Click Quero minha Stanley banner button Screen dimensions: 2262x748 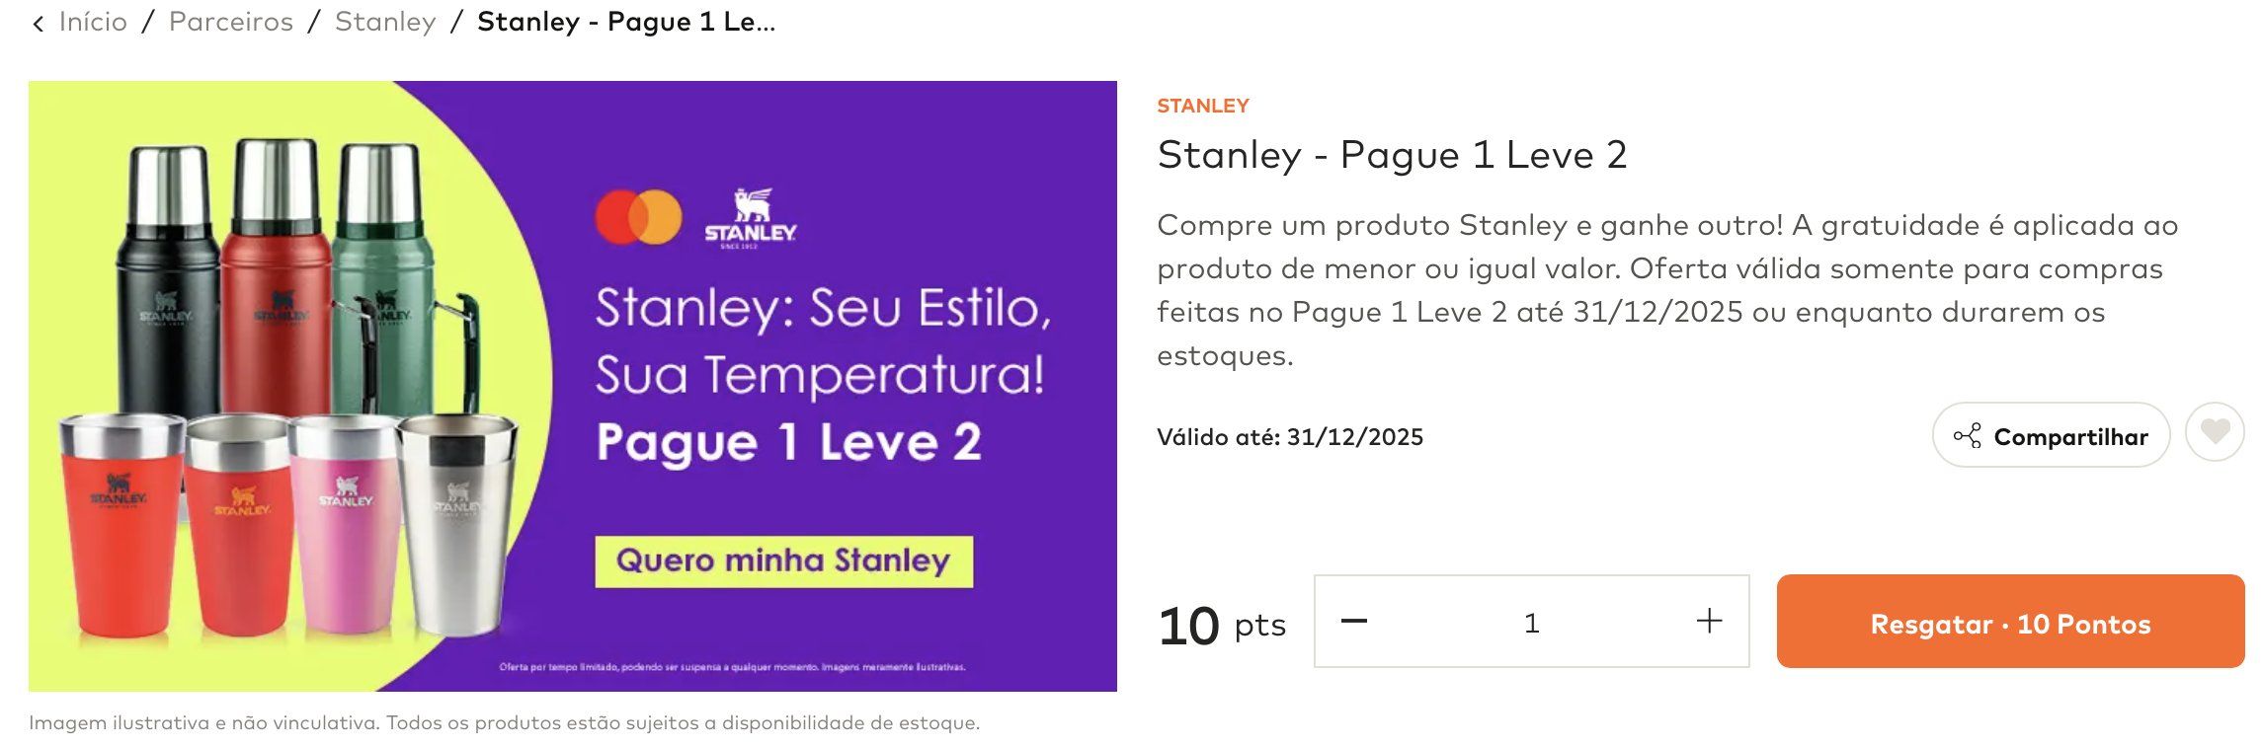pyautogui.click(x=783, y=561)
